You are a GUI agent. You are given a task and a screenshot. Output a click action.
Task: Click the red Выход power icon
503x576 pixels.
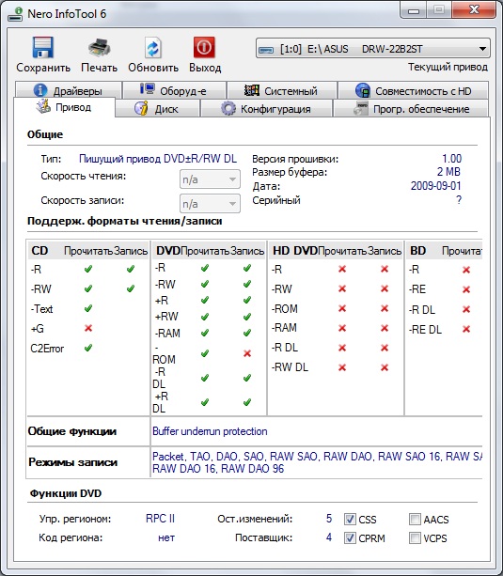point(204,47)
